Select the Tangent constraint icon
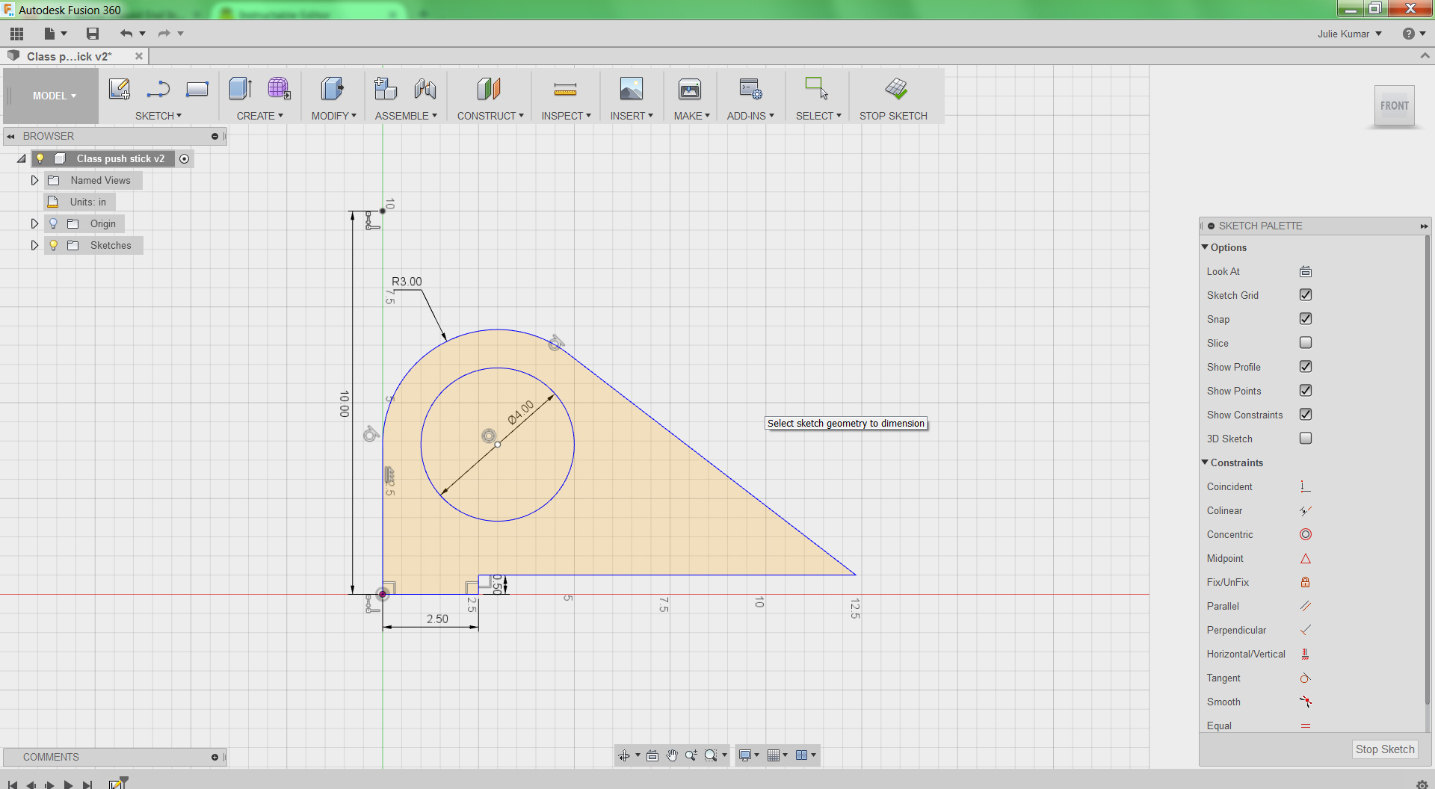 click(1306, 678)
